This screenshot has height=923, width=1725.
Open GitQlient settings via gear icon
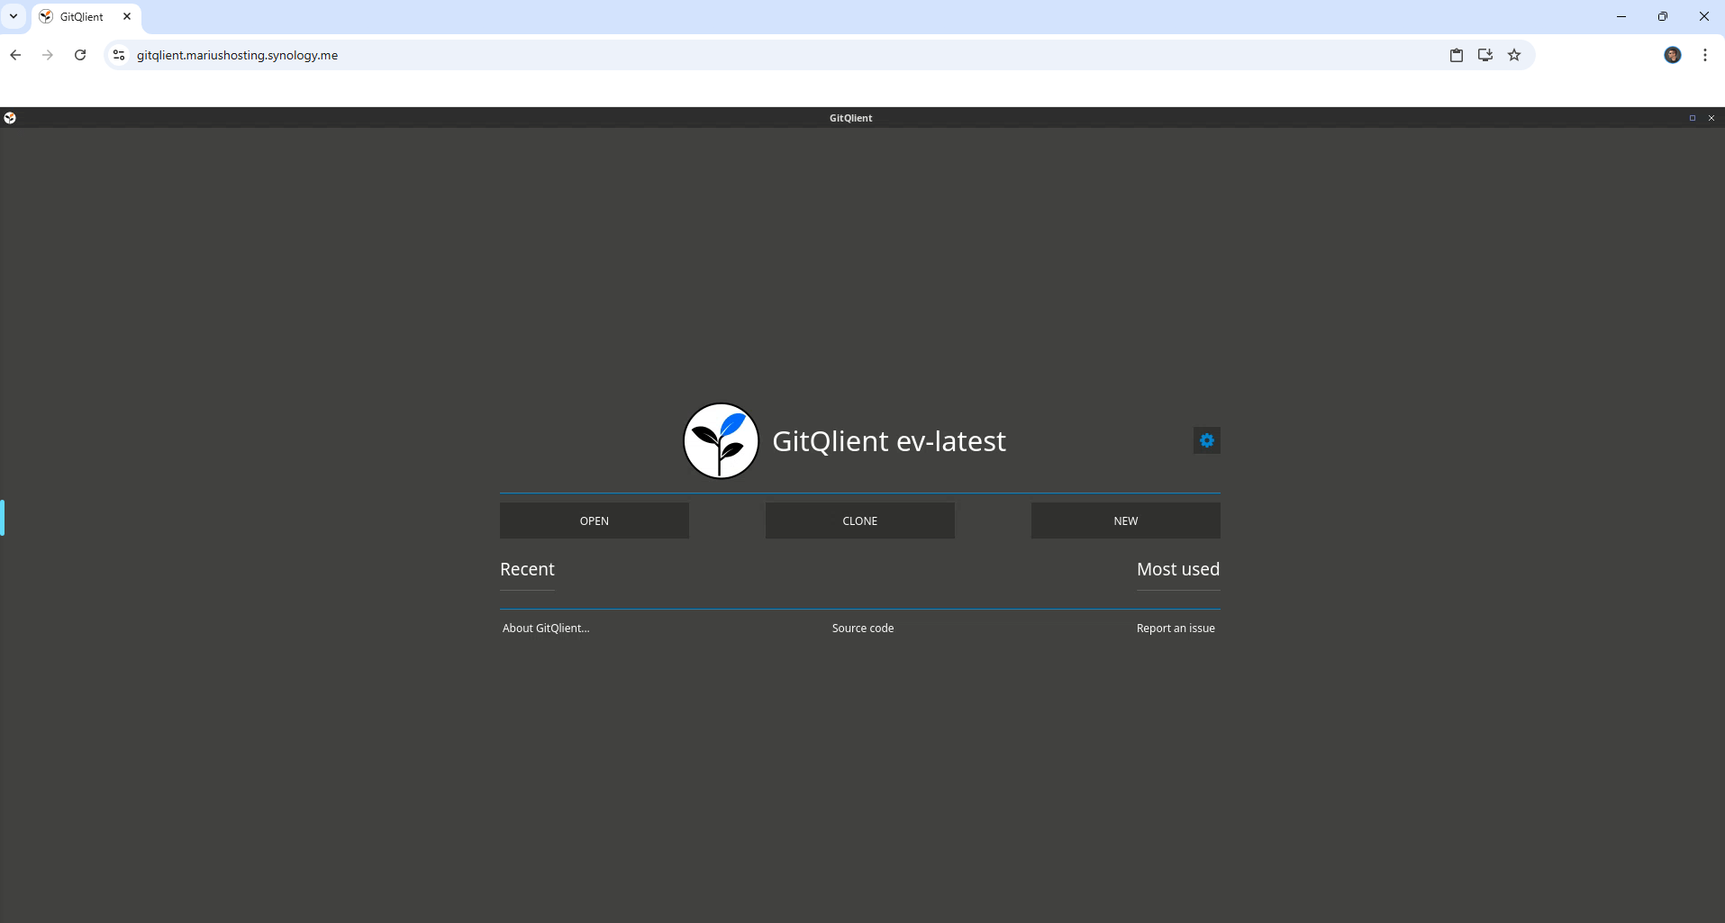(x=1206, y=440)
